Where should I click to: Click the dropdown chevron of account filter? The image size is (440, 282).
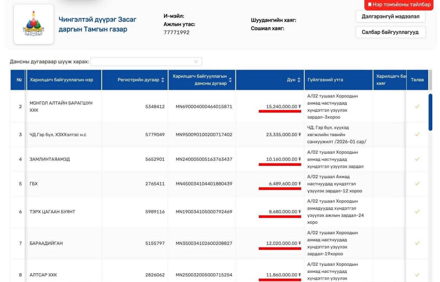coord(196,62)
